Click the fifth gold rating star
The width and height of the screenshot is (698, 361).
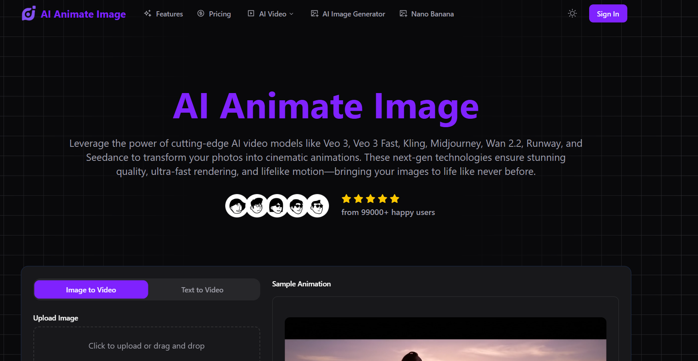pyautogui.click(x=395, y=199)
